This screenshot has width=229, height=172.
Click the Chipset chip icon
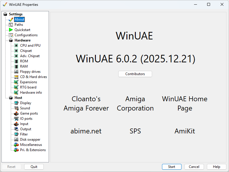16,51
